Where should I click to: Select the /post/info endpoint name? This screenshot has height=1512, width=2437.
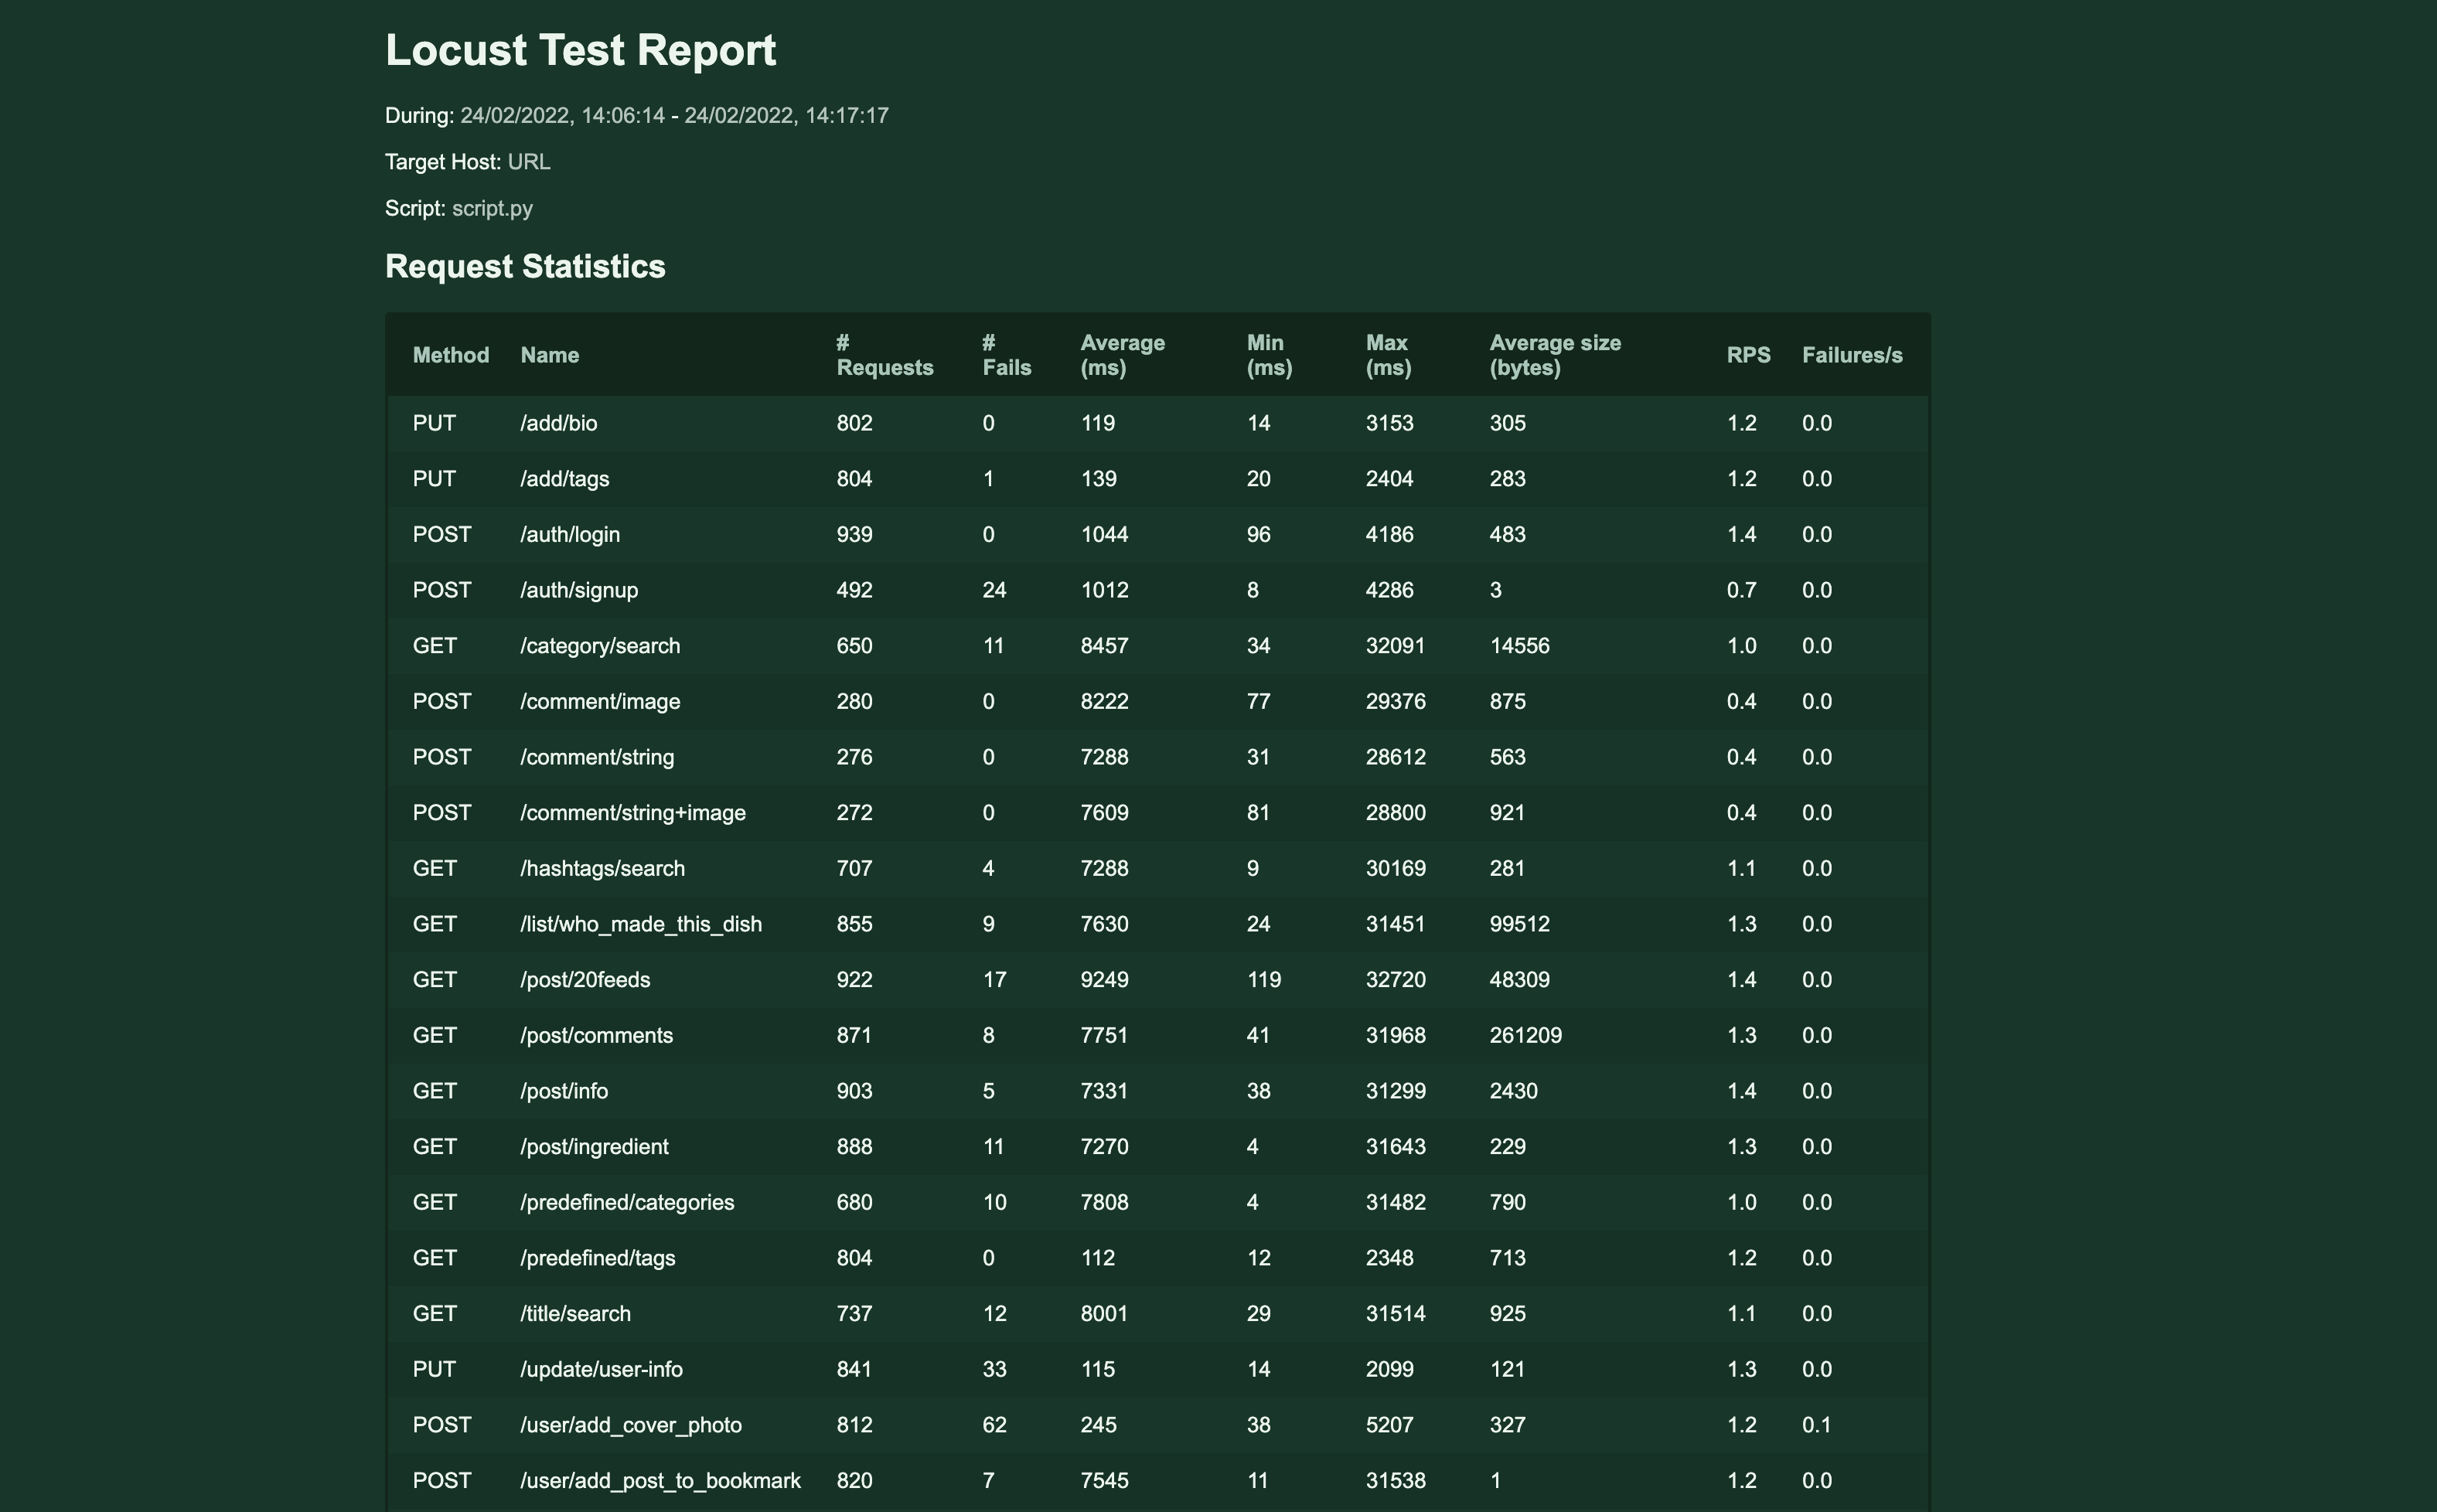coord(564,1091)
